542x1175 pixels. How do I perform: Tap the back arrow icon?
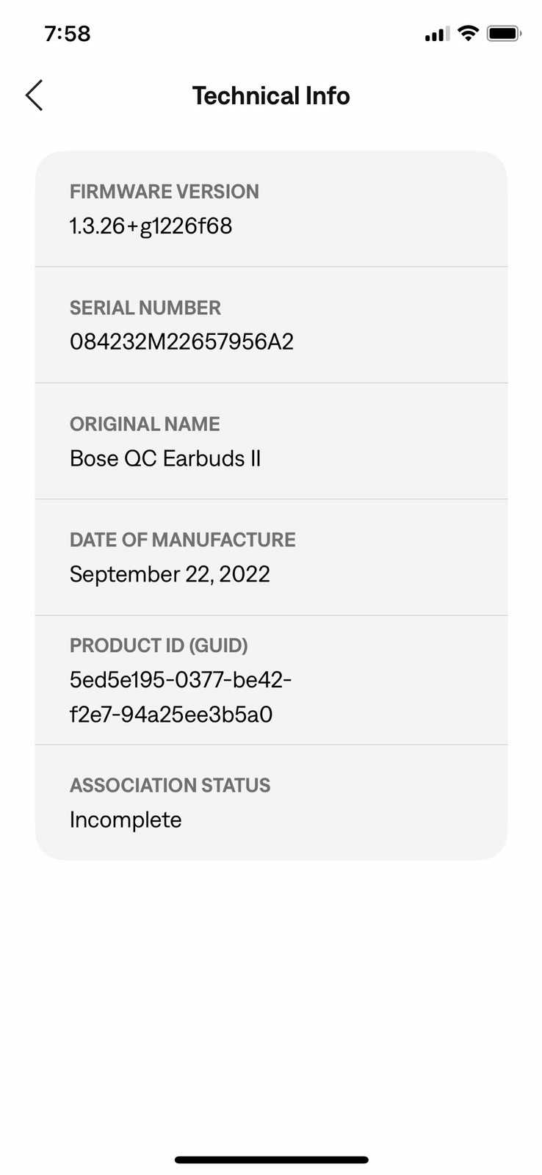tap(35, 95)
